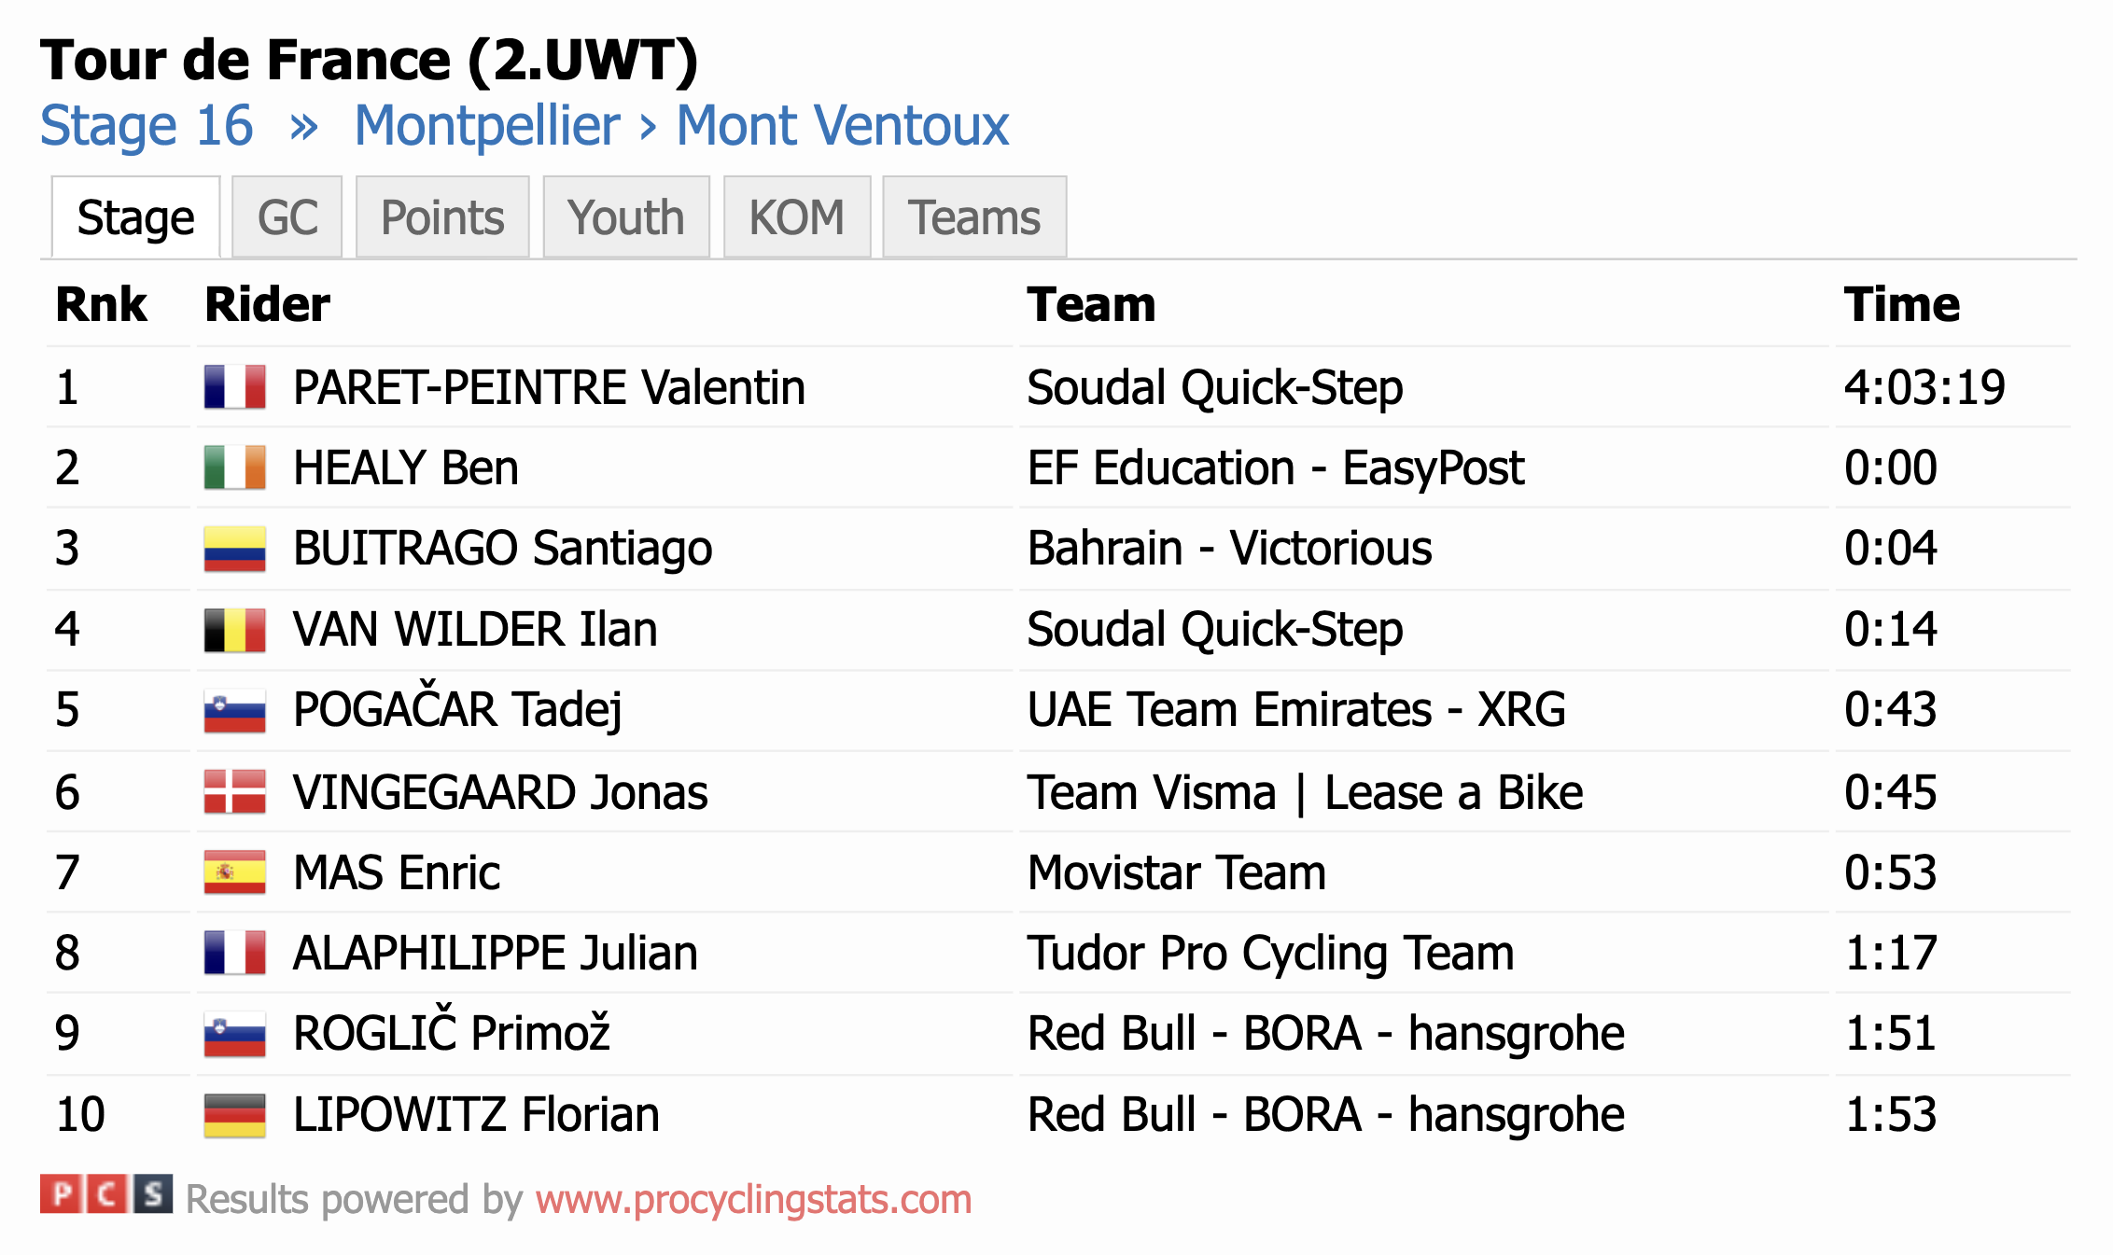
Task: Click rider name ALAPHILIPPE Julian
Action: [x=496, y=954]
